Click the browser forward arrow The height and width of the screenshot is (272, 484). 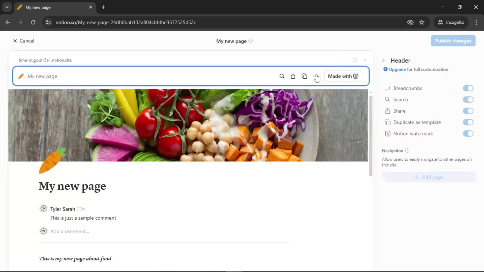click(x=20, y=22)
